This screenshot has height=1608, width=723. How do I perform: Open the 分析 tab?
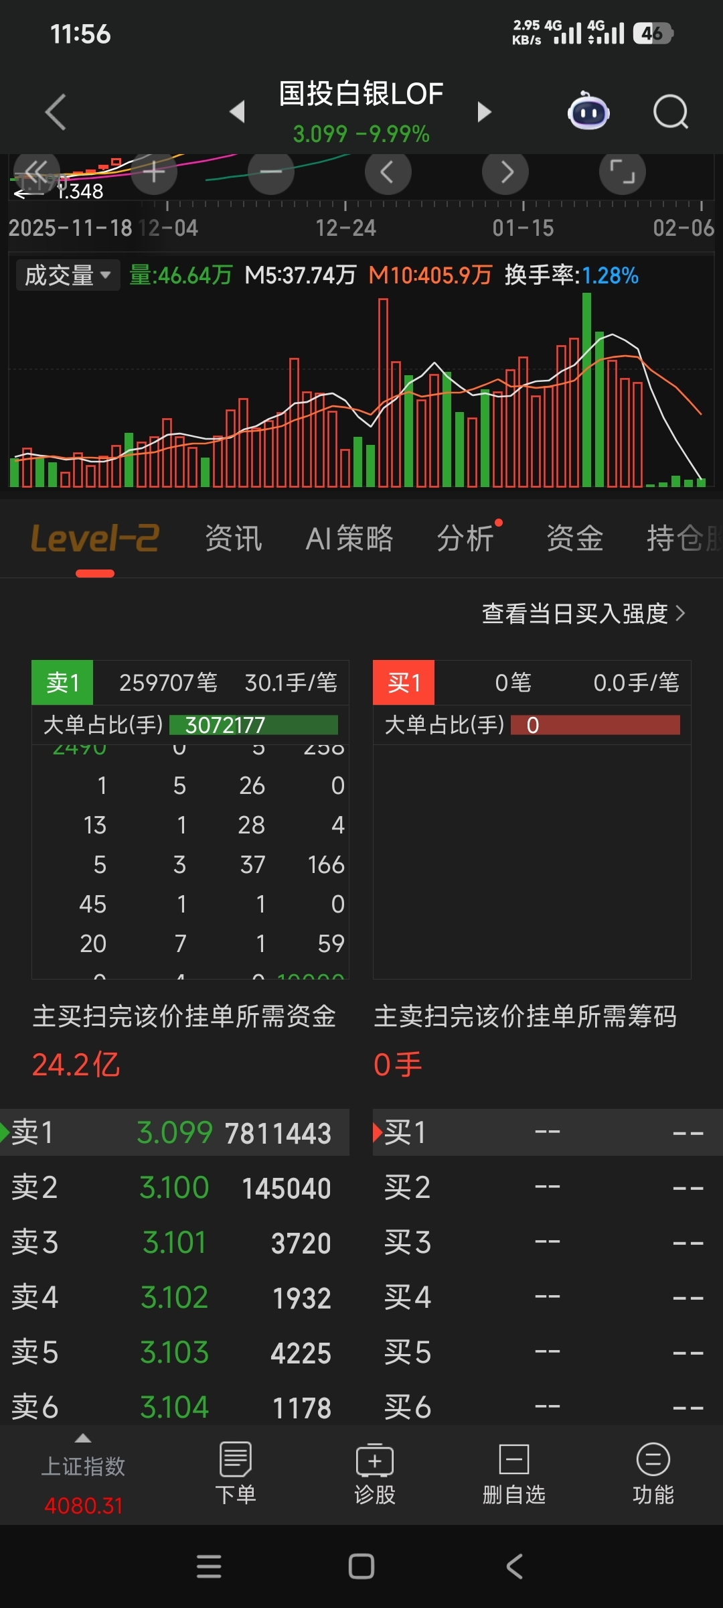coord(466,539)
